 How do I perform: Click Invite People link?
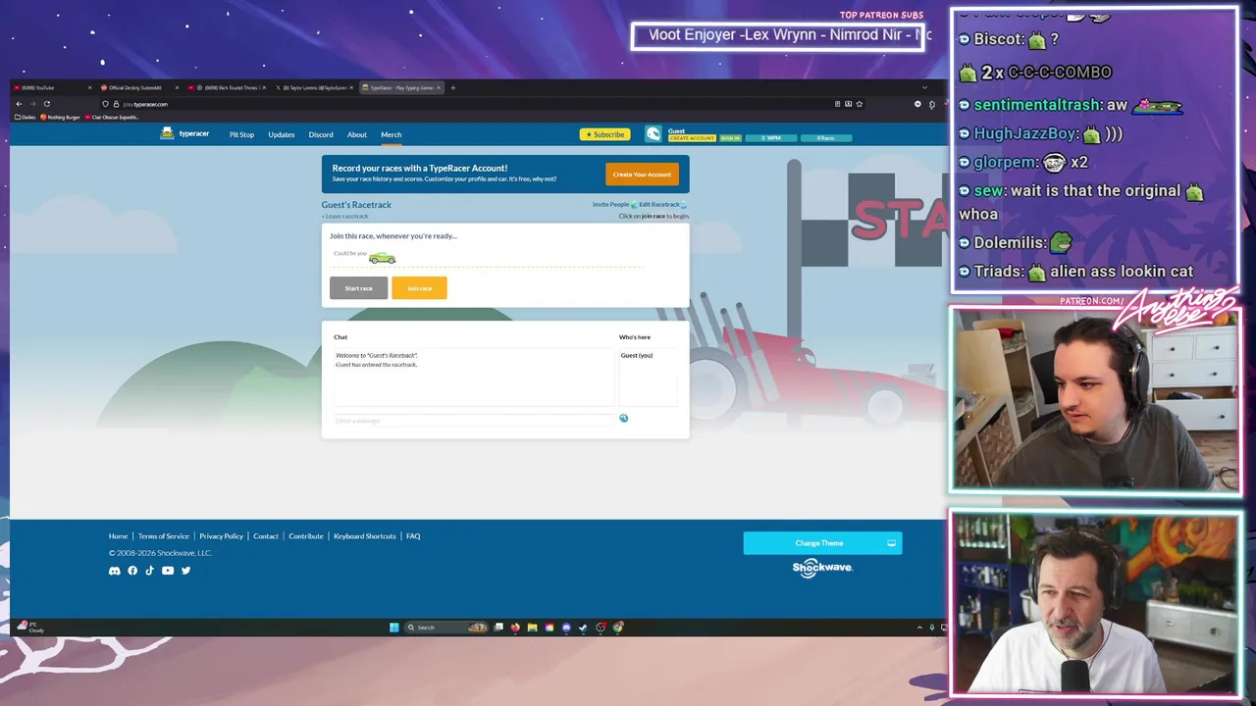coord(610,204)
